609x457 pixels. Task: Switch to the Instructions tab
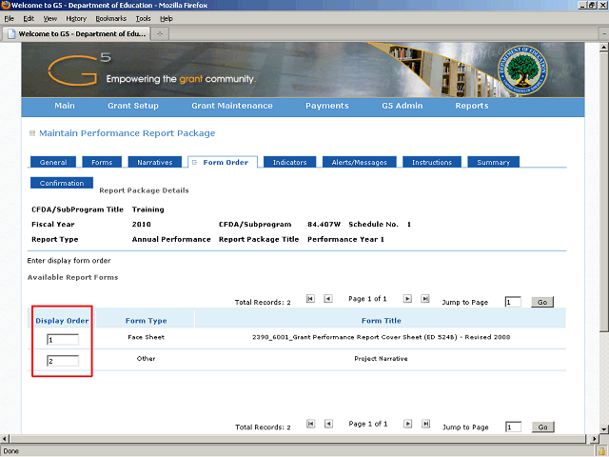pos(432,162)
